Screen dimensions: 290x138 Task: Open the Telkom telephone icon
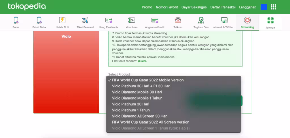(x=178, y=20)
